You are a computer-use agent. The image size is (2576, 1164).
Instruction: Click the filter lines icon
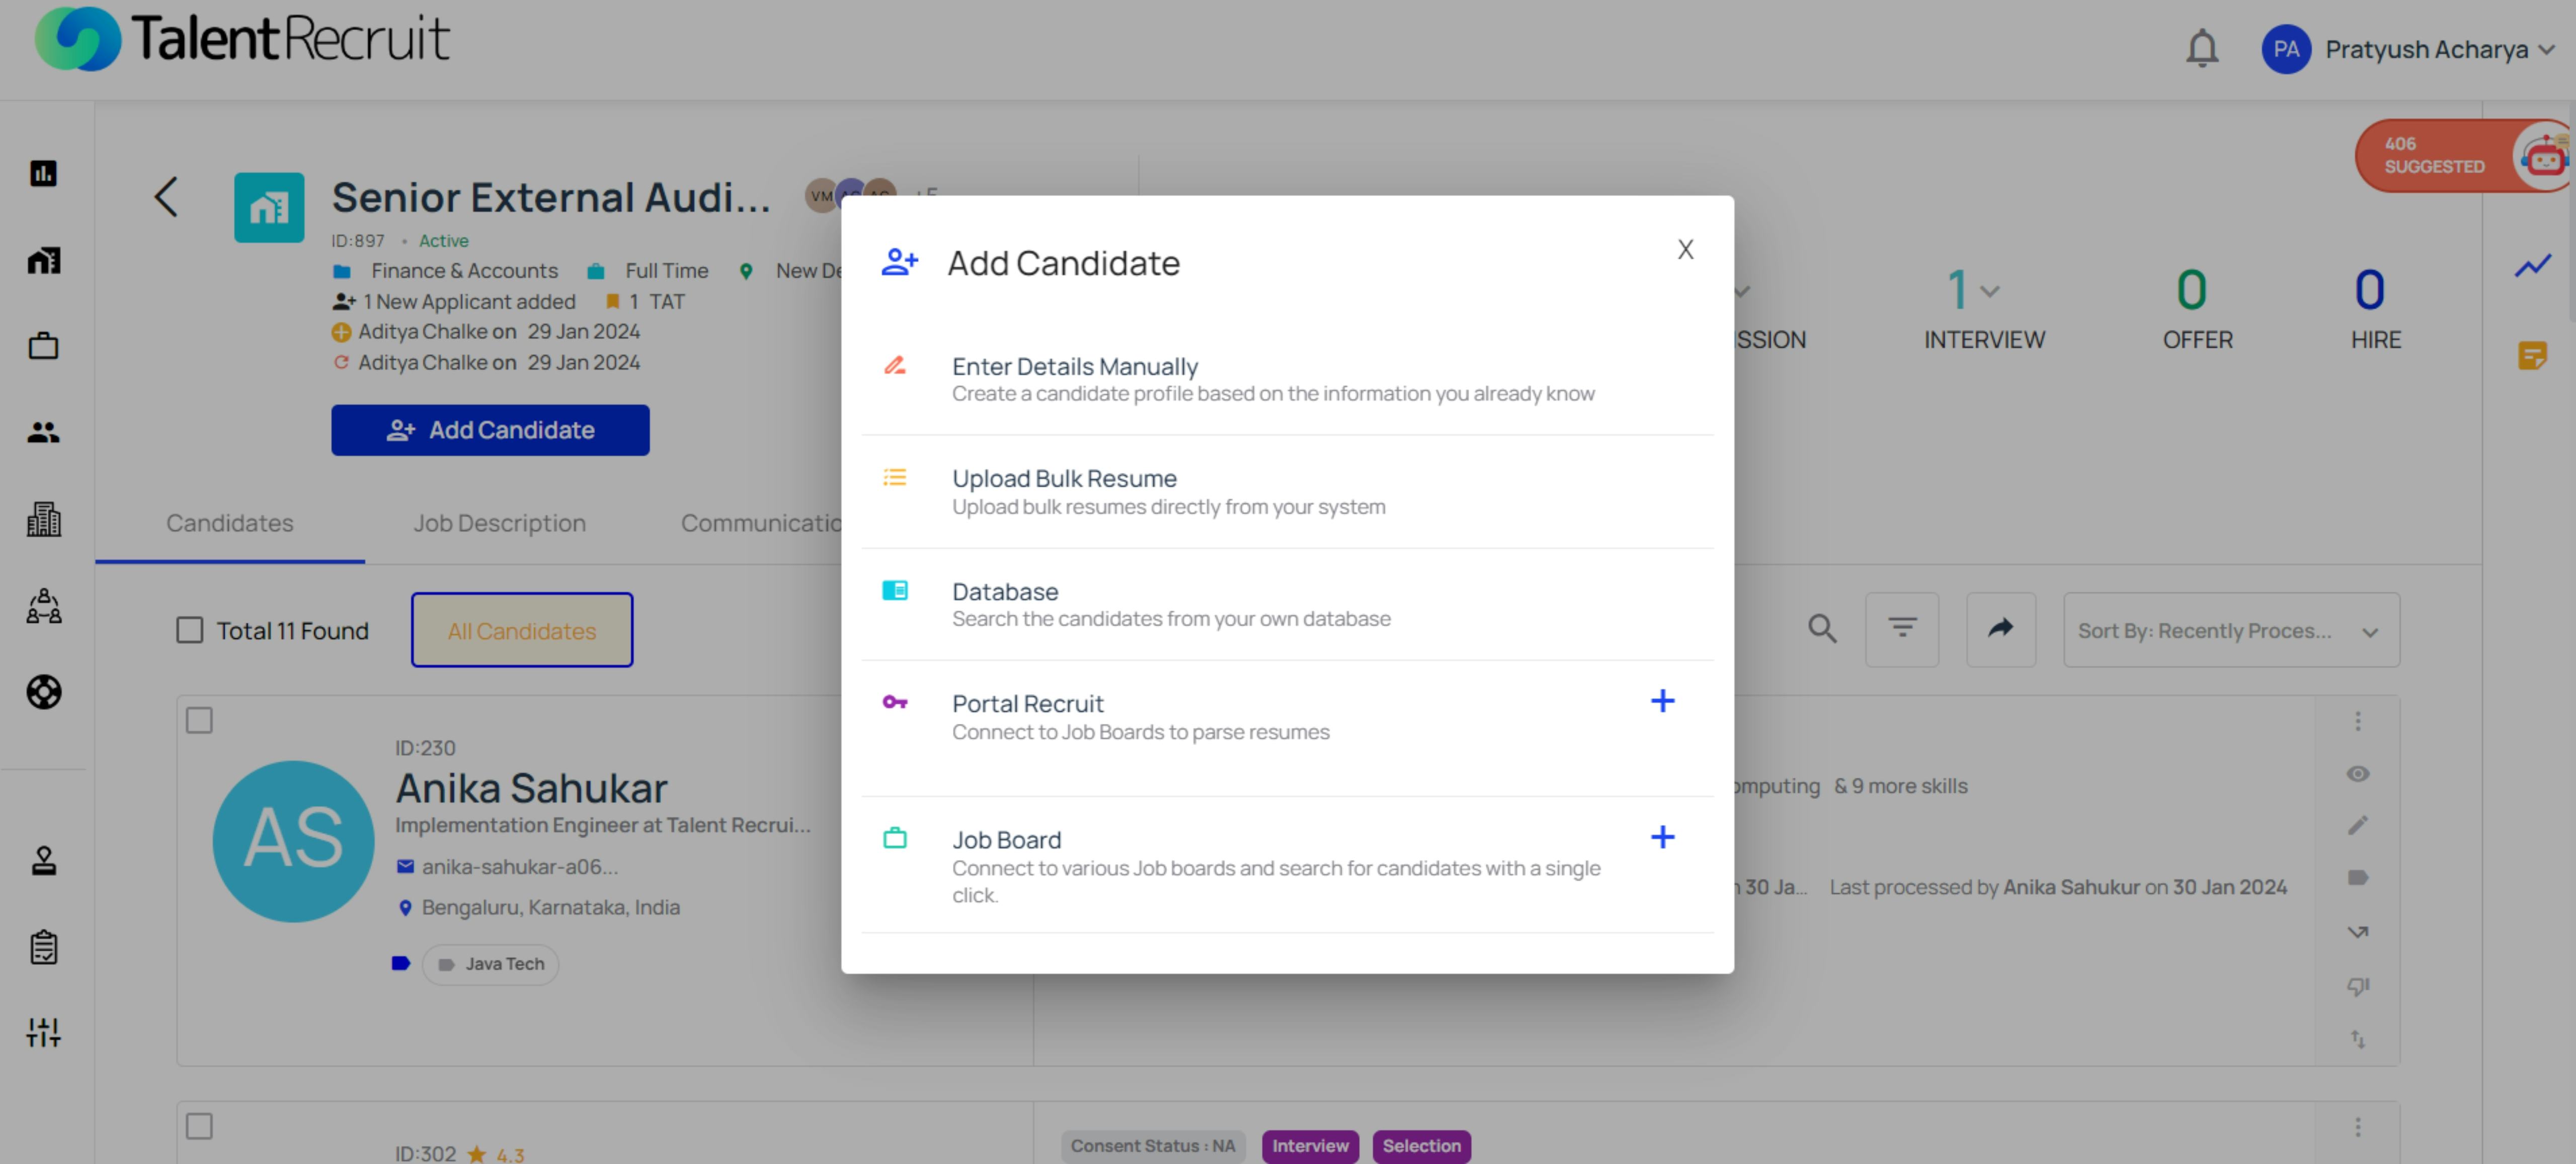click(x=1901, y=629)
